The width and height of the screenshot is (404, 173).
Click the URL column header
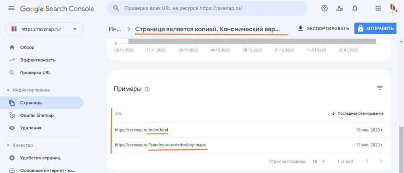coord(118,113)
